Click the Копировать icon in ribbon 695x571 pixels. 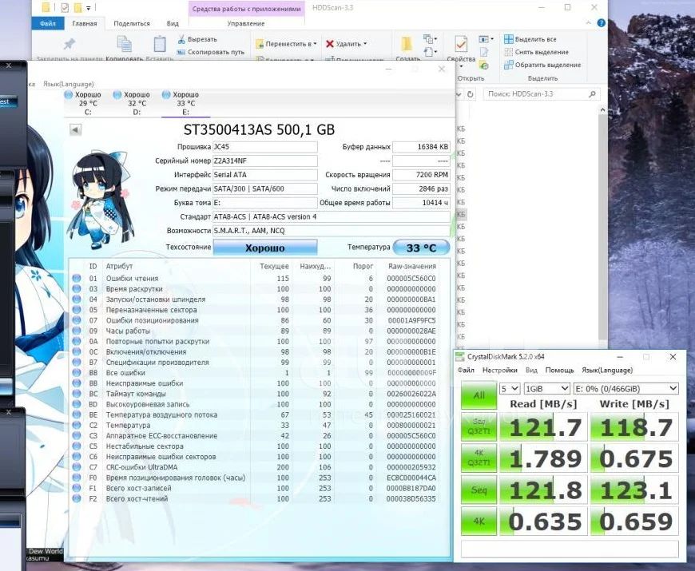point(124,44)
